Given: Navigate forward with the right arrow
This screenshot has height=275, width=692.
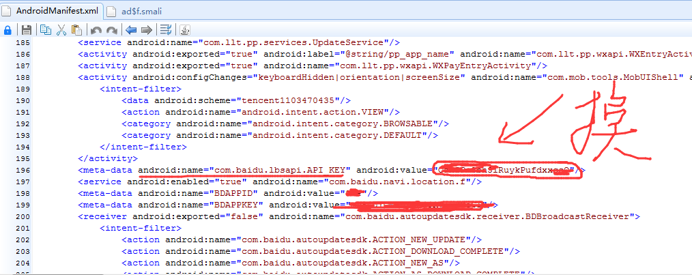Looking at the screenshot, I should [146, 30].
